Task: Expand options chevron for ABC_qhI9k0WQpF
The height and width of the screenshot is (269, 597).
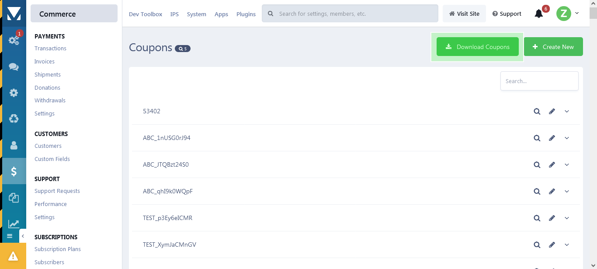Action: point(567,191)
